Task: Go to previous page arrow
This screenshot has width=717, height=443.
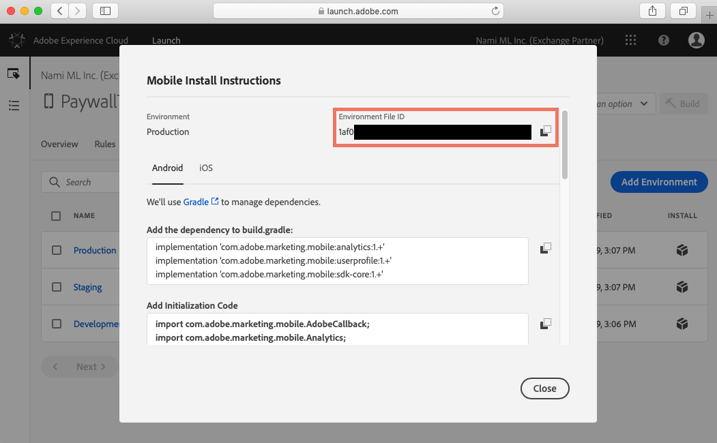Action: click(x=55, y=367)
